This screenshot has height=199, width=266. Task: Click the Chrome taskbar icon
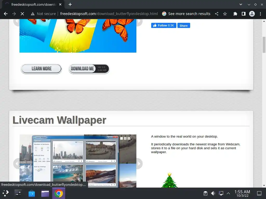(59, 193)
